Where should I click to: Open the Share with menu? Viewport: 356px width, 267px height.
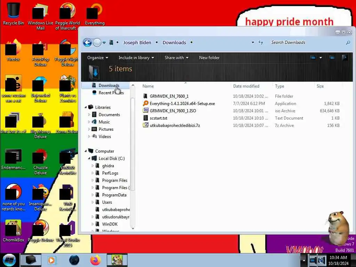(176, 58)
